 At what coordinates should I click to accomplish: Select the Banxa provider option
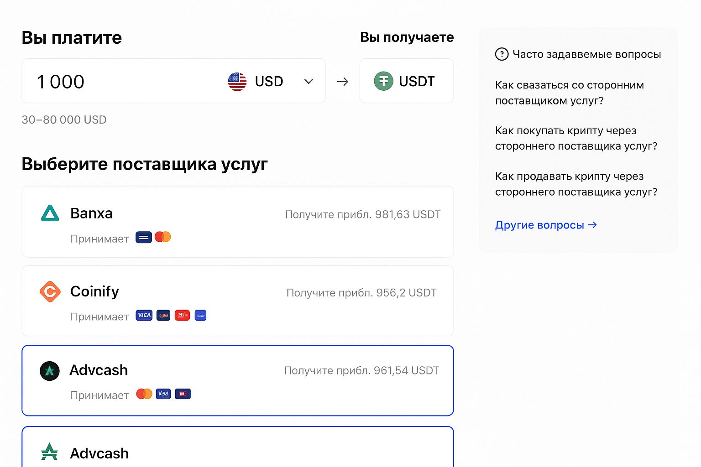(x=237, y=222)
